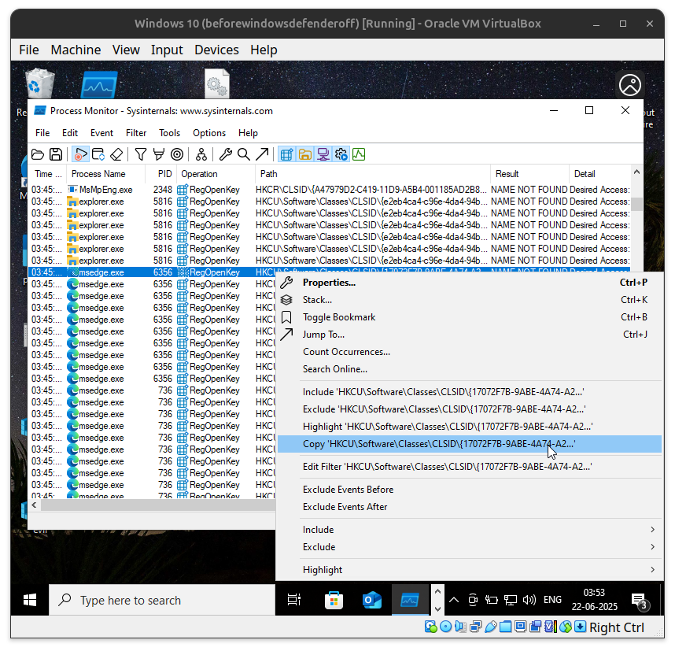This screenshot has width=675, height=651.
Task: Click Edit Filter 'HKCU\Software...' entry
Action: point(469,467)
